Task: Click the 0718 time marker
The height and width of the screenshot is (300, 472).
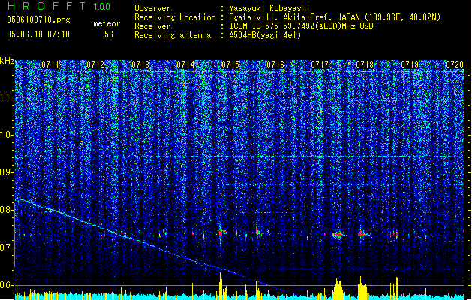Action: (365, 64)
